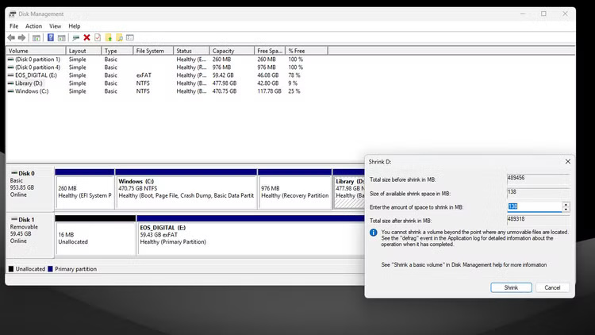Click the red X Delete toolbar icon
The height and width of the screenshot is (335, 595).
click(86, 37)
